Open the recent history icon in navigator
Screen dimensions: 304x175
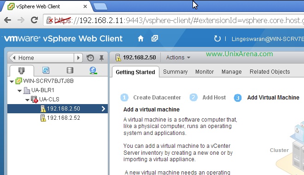coord(90,58)
